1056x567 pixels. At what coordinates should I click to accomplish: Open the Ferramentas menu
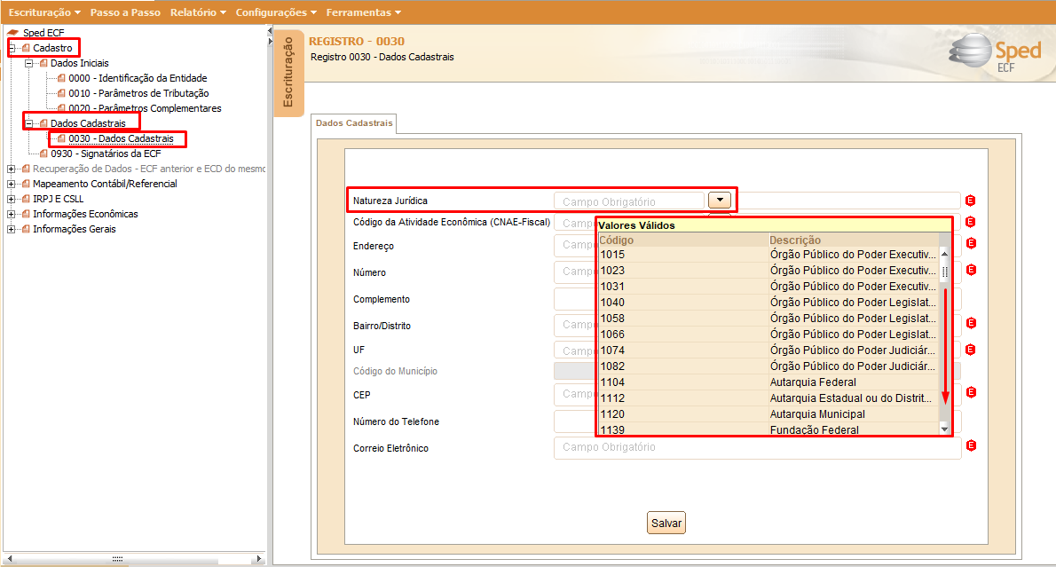[363, 12]
